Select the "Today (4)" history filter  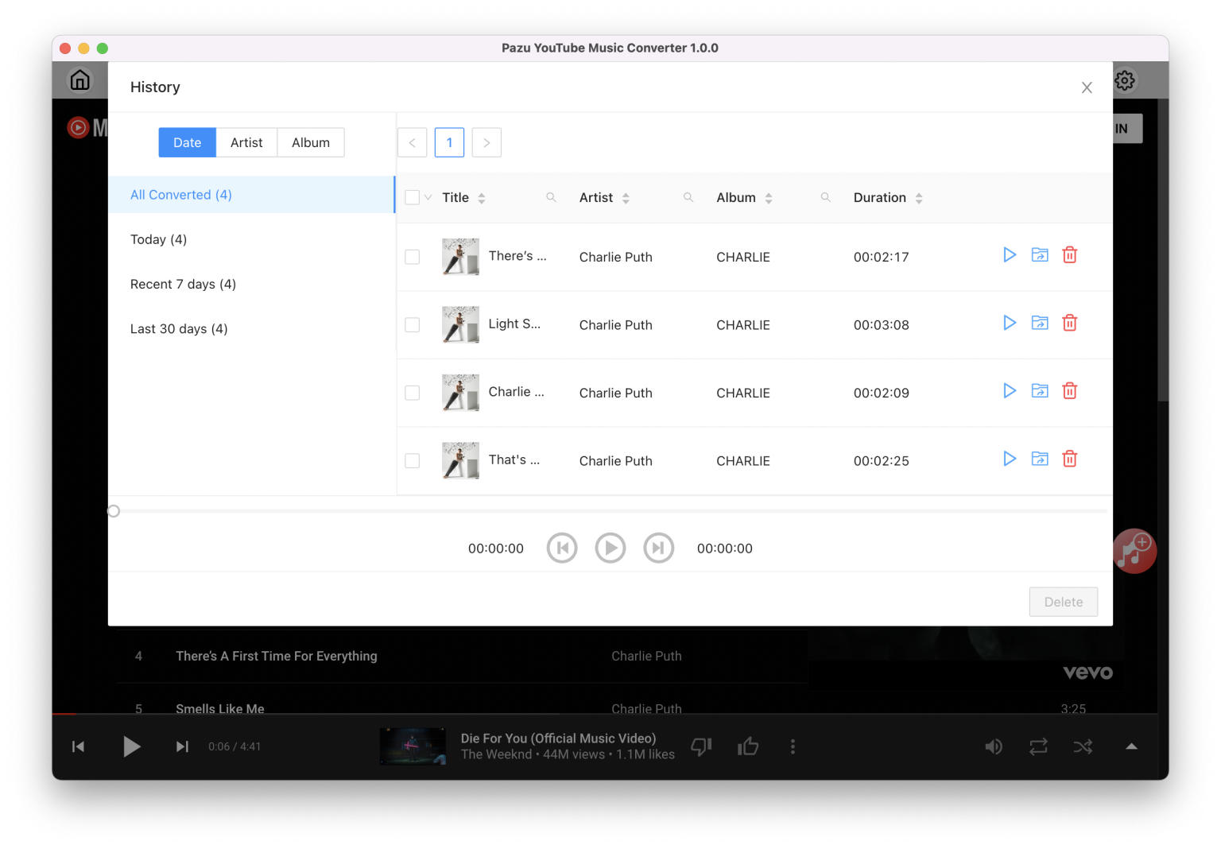(x=158, y=239)
